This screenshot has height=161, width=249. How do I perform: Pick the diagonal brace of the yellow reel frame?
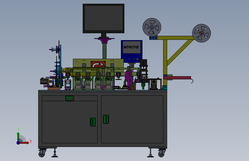pyautogui.click(x=180, y=52)
